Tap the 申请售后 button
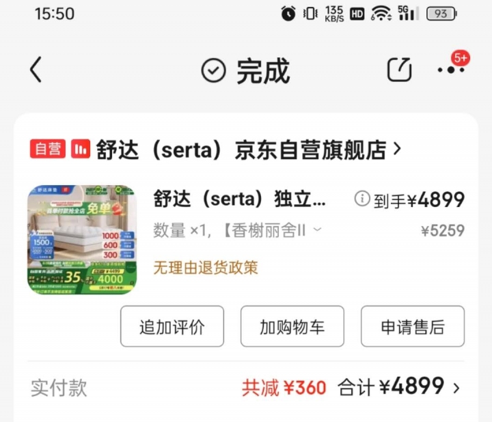The image size is (492, 422). [413, 326]
